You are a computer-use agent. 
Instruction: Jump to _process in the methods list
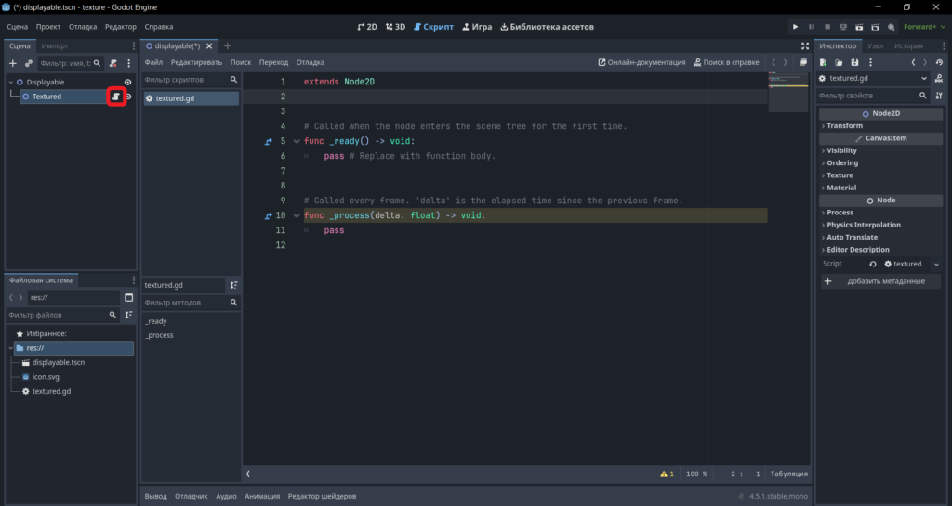pyautogui.click(x=159, y=335)
